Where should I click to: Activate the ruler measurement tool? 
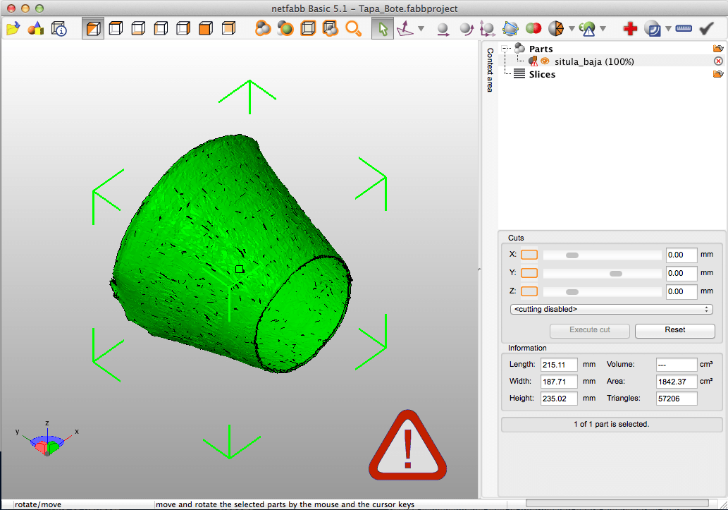pos(683,29)
